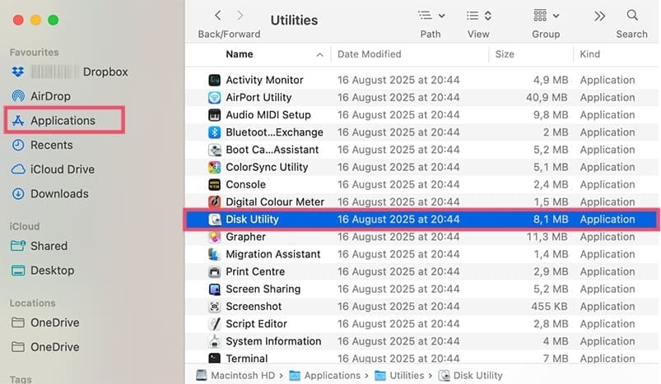Sort by Date Modified column header

coord(370,54)
